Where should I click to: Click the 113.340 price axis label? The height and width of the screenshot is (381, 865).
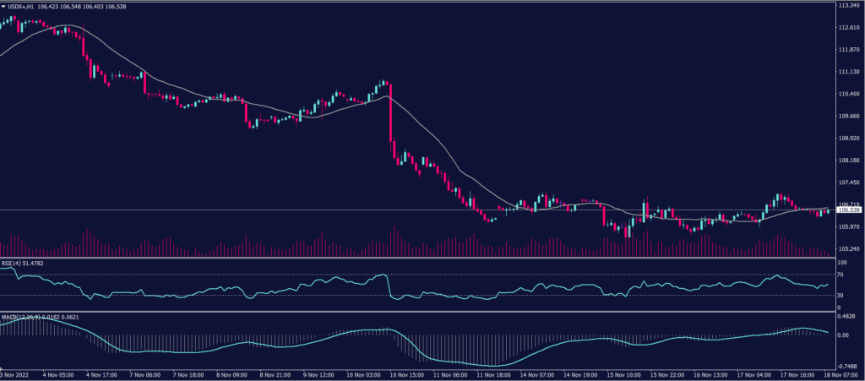(848, 5)
